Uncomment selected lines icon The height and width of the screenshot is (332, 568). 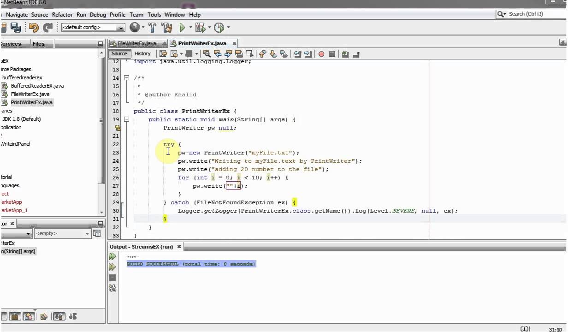[355, 54]
